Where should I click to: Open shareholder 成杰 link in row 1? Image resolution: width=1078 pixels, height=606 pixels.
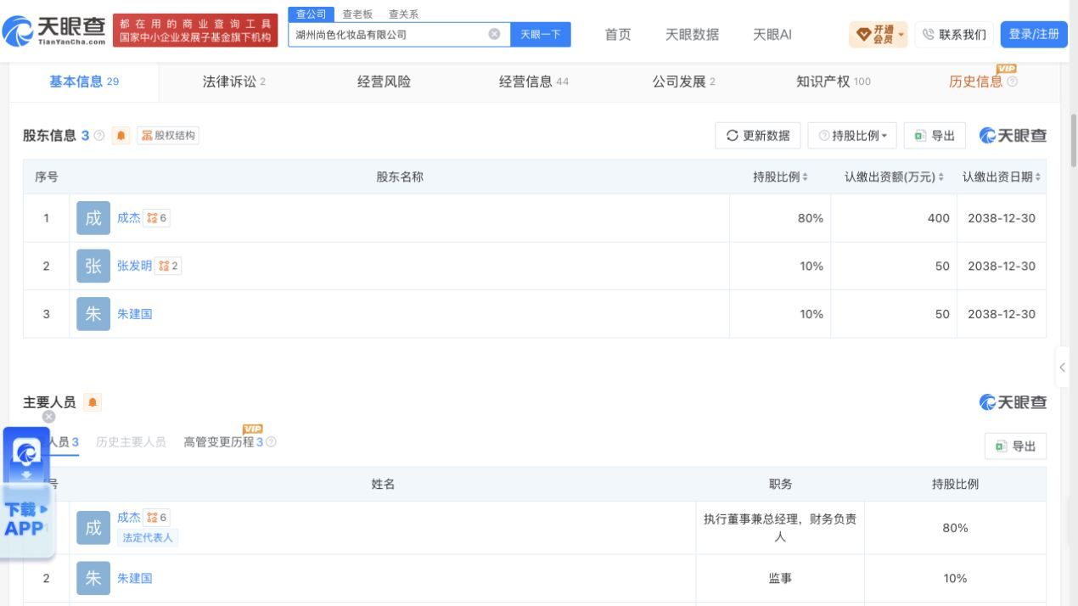click(129, 218)
